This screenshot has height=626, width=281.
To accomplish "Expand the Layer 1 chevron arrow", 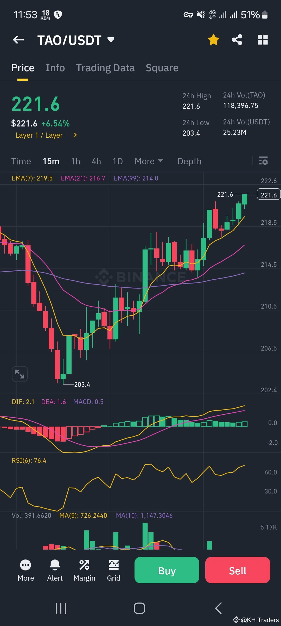I will coord(75,135).
